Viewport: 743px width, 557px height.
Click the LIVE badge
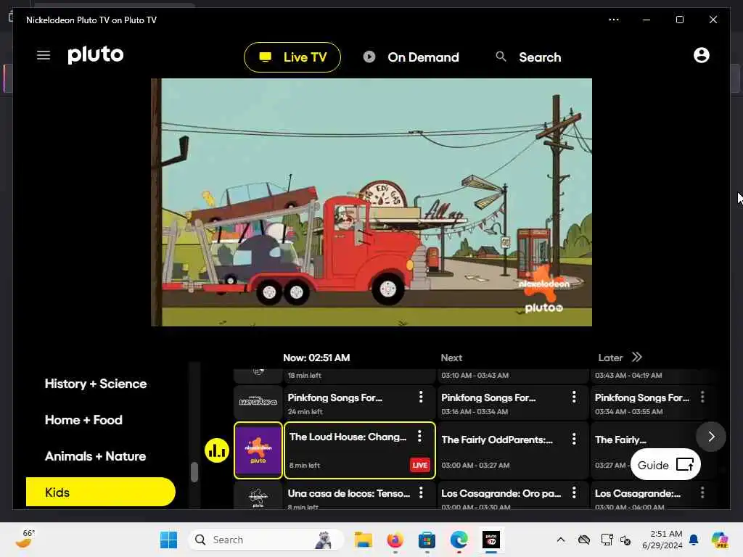420,465
